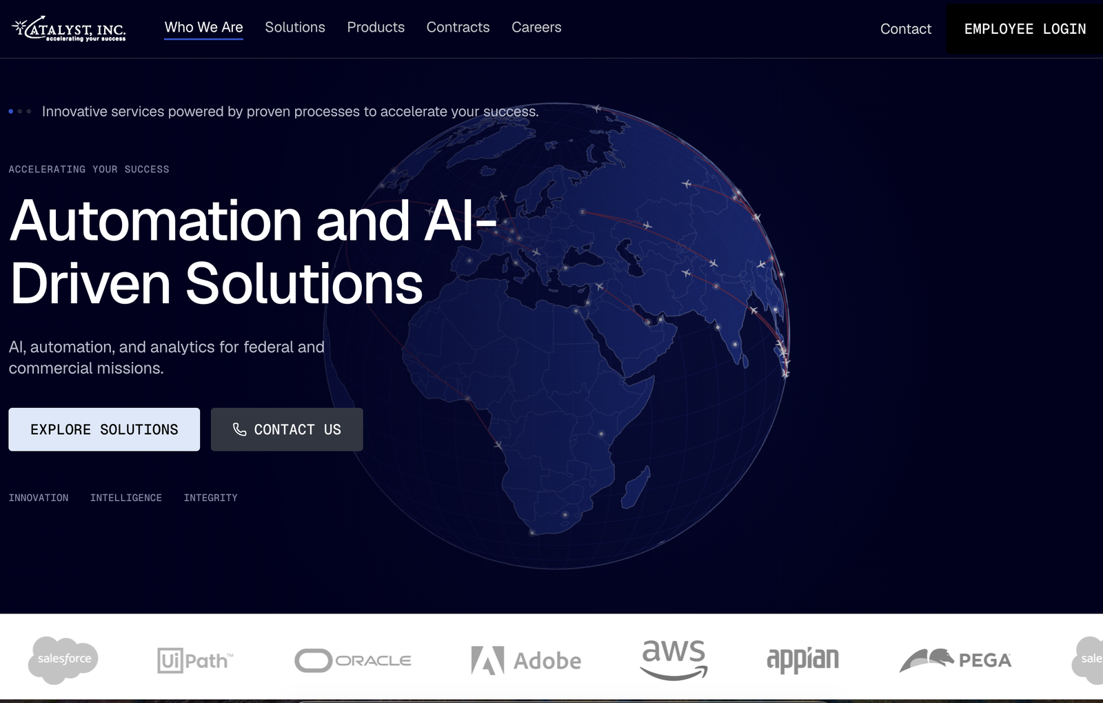The width and height of the screenshot is (1103, 703).
Task: Open the Solutions menu item
Action: tap(295, 28)
